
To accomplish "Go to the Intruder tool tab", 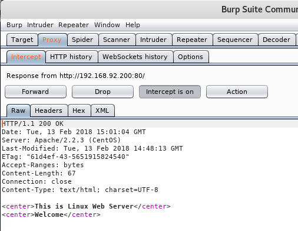I will 154,40.
